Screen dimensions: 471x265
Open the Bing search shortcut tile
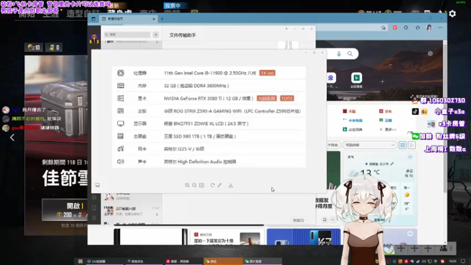pos(357,78)
